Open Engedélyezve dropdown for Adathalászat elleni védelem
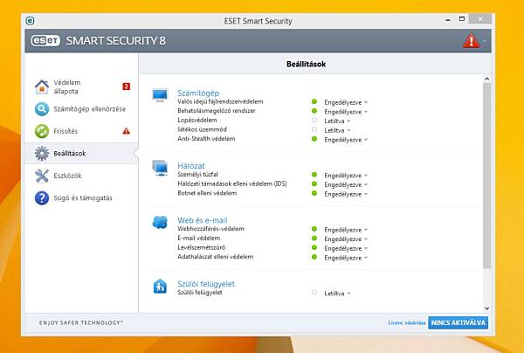 pyautogui.click(x=346, y=258)
